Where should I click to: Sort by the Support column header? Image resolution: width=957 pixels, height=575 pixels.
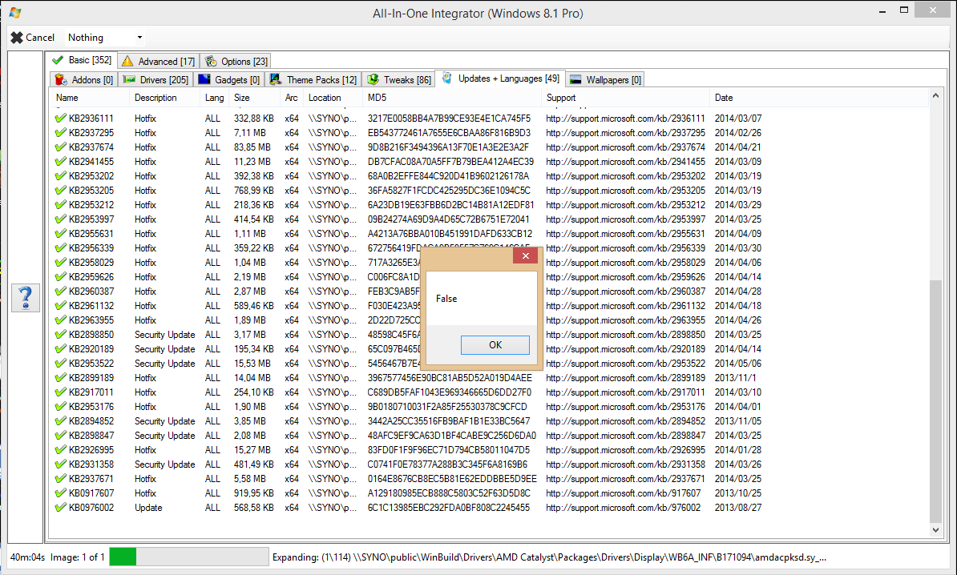pyautogui.click(x=626, y=98)
